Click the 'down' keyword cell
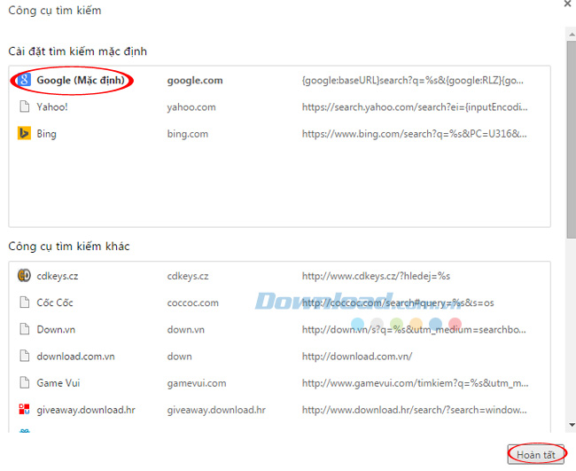 [179, 357]
